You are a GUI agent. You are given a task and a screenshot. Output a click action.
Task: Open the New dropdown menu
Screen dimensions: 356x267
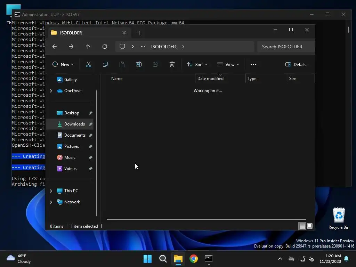pyautogui.click(x=63, y=64)
